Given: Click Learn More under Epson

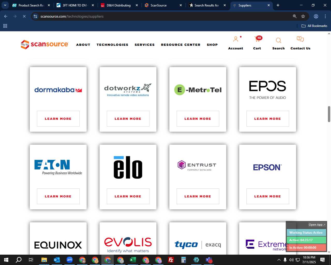Looking at the screenshot, I should point(268,196).
